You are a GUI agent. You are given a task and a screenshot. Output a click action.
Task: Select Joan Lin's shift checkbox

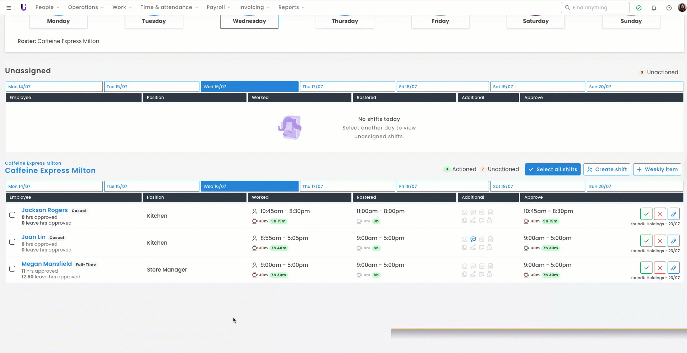12,242
